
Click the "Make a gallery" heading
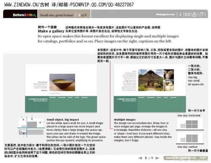[x=51, y=31]
